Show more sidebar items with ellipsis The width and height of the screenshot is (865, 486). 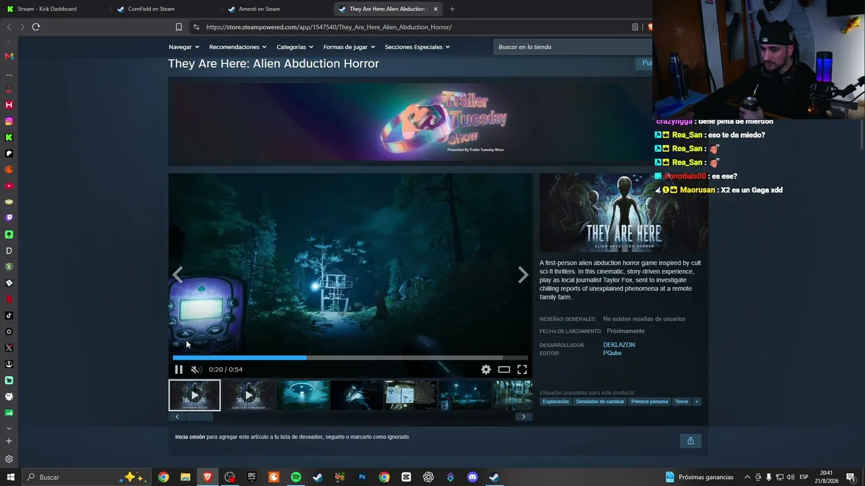(x=9, y=75)
